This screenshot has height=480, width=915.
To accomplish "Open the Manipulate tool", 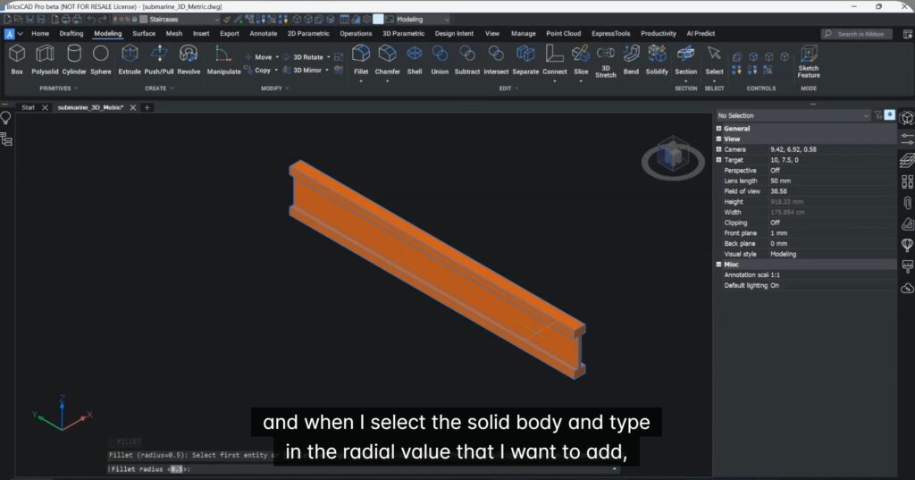I will 223,60.
